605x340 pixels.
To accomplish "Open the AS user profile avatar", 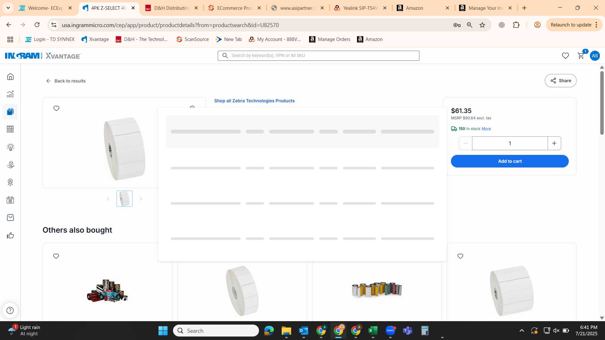I will 595,56.
